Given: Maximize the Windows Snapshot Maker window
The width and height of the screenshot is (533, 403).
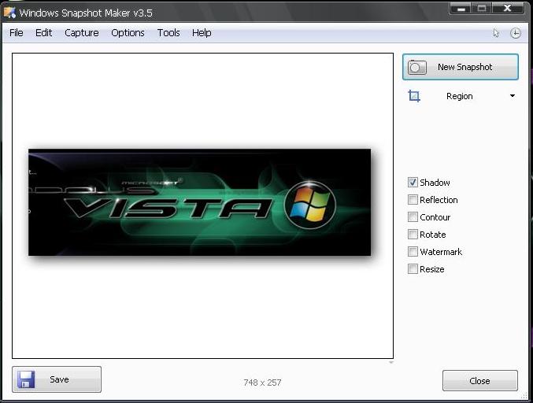Looking at the screenshot, I should [x=482, y=8].
